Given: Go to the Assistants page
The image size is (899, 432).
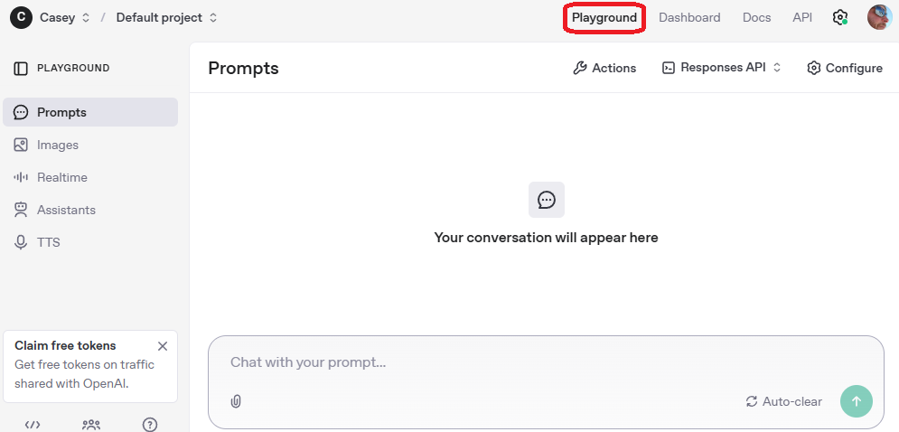Looking at the screenshot, I should click(66, 210).
